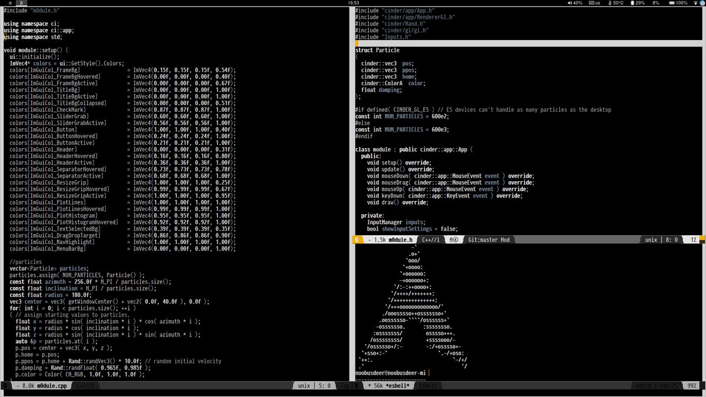Click the C++//l major mode indicator
This screenshot has width=706, height=397.
tap(431, 240)
